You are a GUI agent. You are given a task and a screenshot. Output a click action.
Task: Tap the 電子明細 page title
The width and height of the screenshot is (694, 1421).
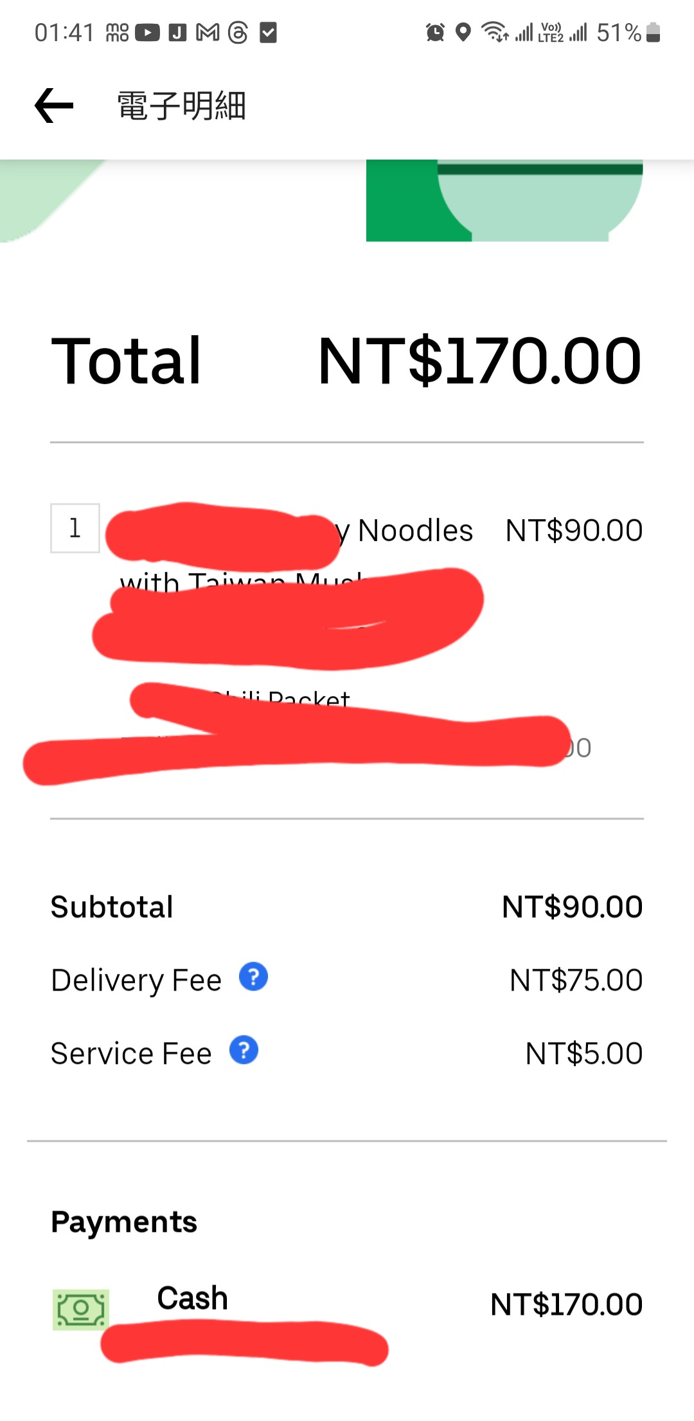coord(182,106)
